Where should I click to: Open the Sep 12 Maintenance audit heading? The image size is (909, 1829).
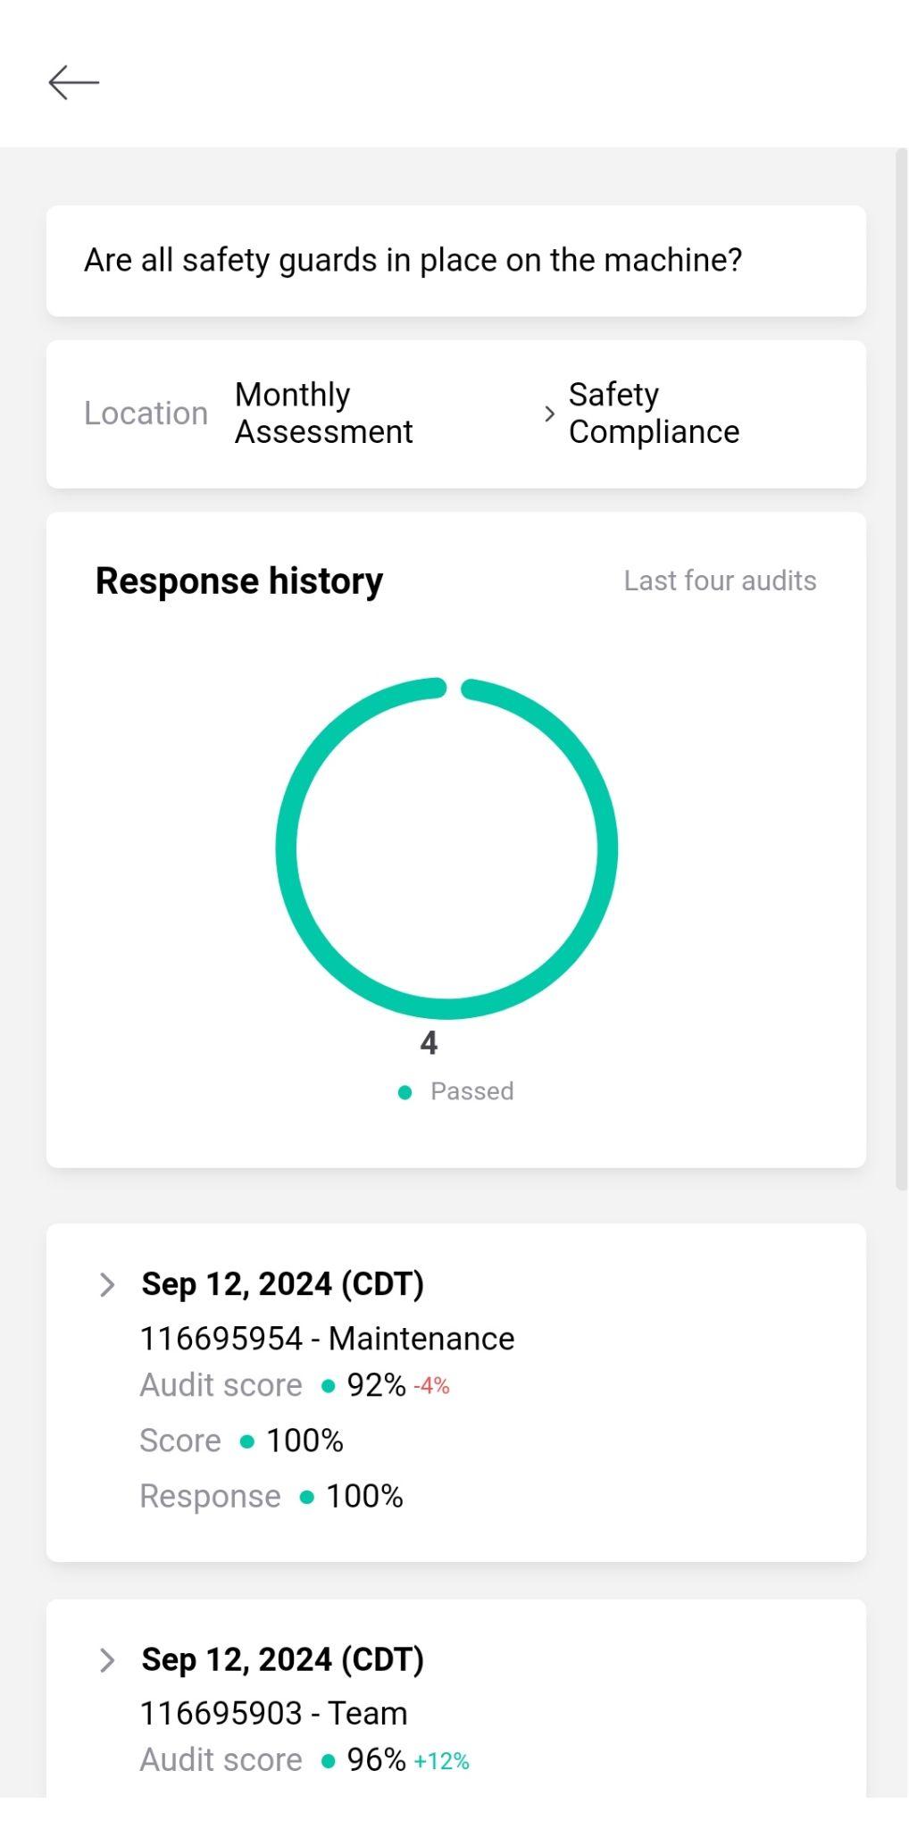pos(282,1284)
